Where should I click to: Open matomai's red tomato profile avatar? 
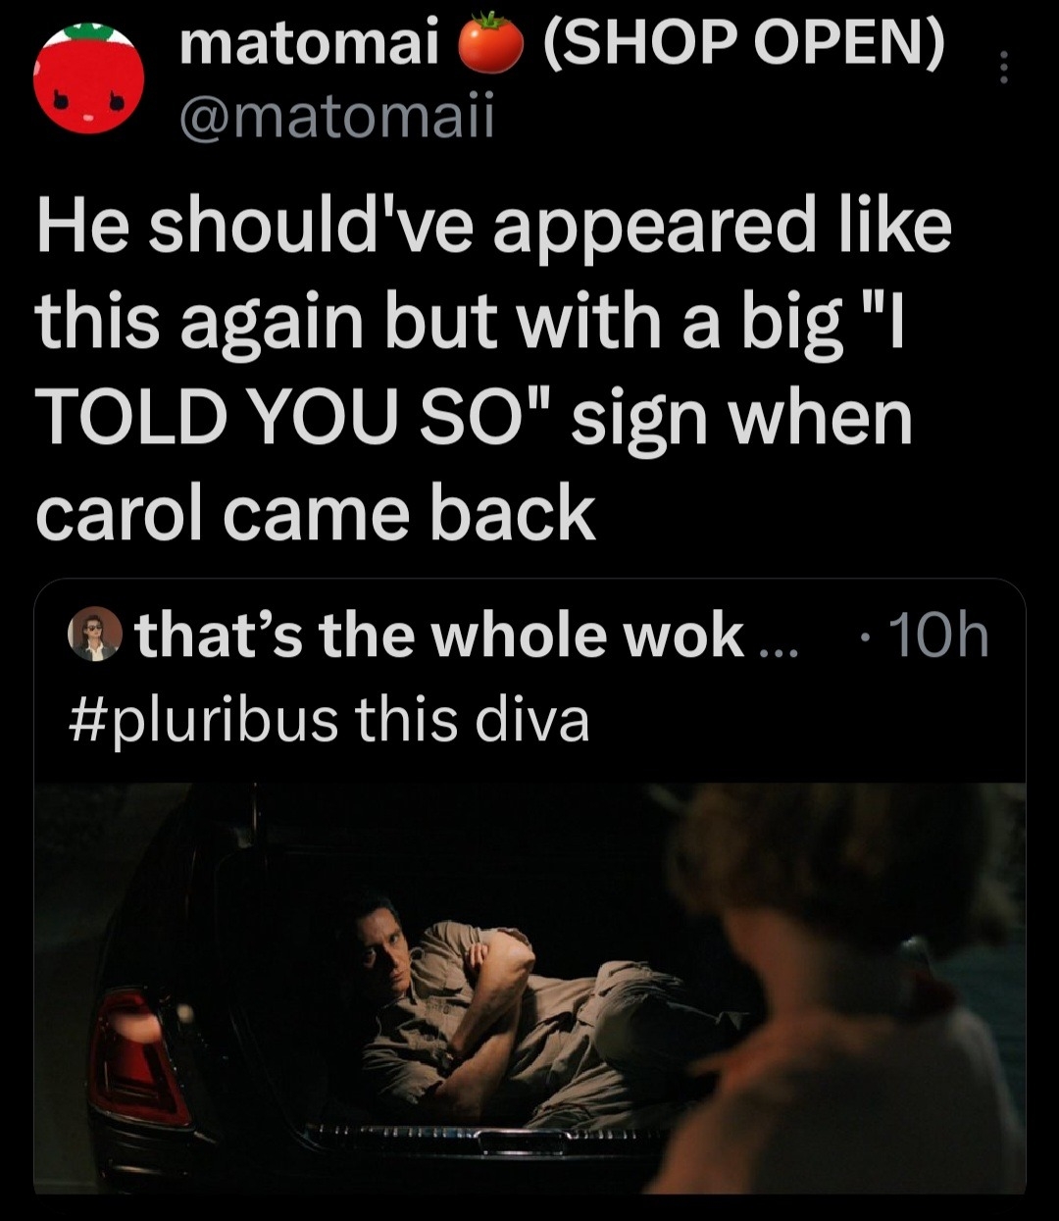tap(88, 79)
